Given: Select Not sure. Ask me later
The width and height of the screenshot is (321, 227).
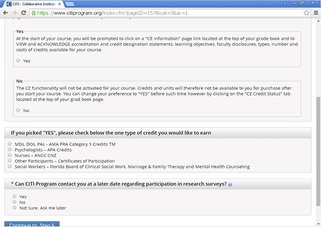Looking at the screenshot, I should tap(14, 207).
